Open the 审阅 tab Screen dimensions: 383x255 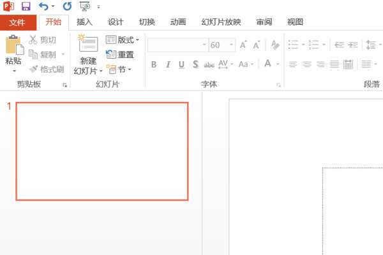264,22
